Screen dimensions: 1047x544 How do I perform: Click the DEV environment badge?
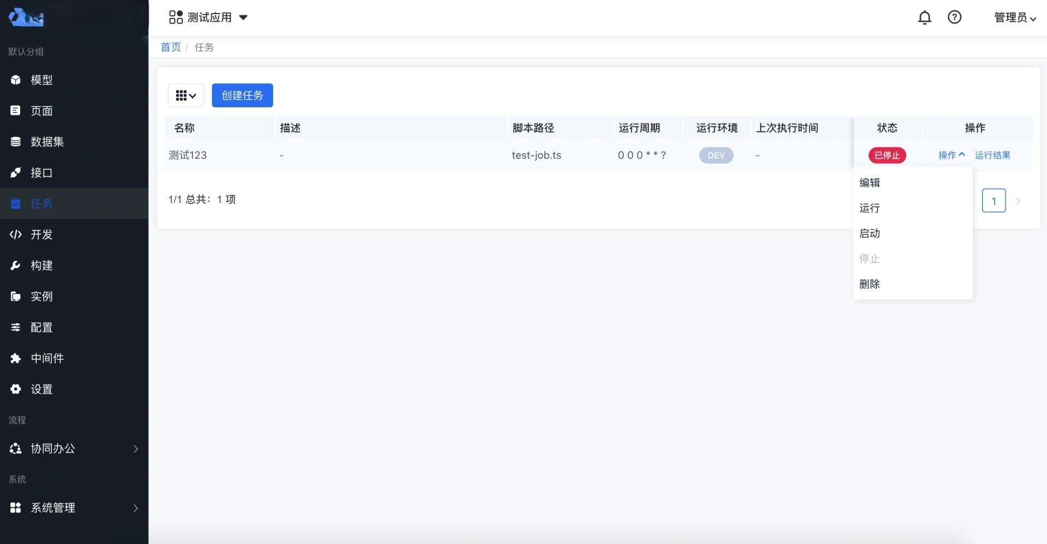point(716,155)
